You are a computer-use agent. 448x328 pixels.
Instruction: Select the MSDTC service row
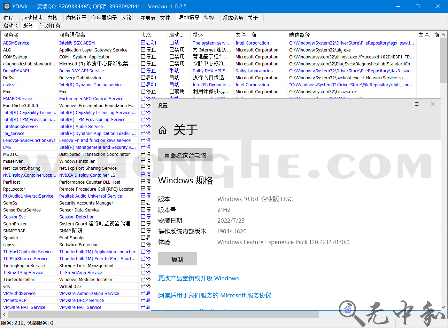pyautogui.click(x=76, y=154)
